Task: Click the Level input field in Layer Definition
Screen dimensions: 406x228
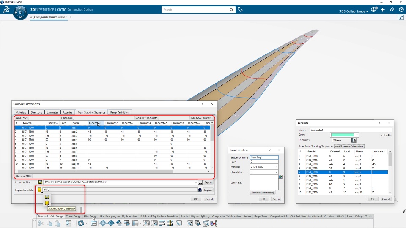Action: point(264,162)
